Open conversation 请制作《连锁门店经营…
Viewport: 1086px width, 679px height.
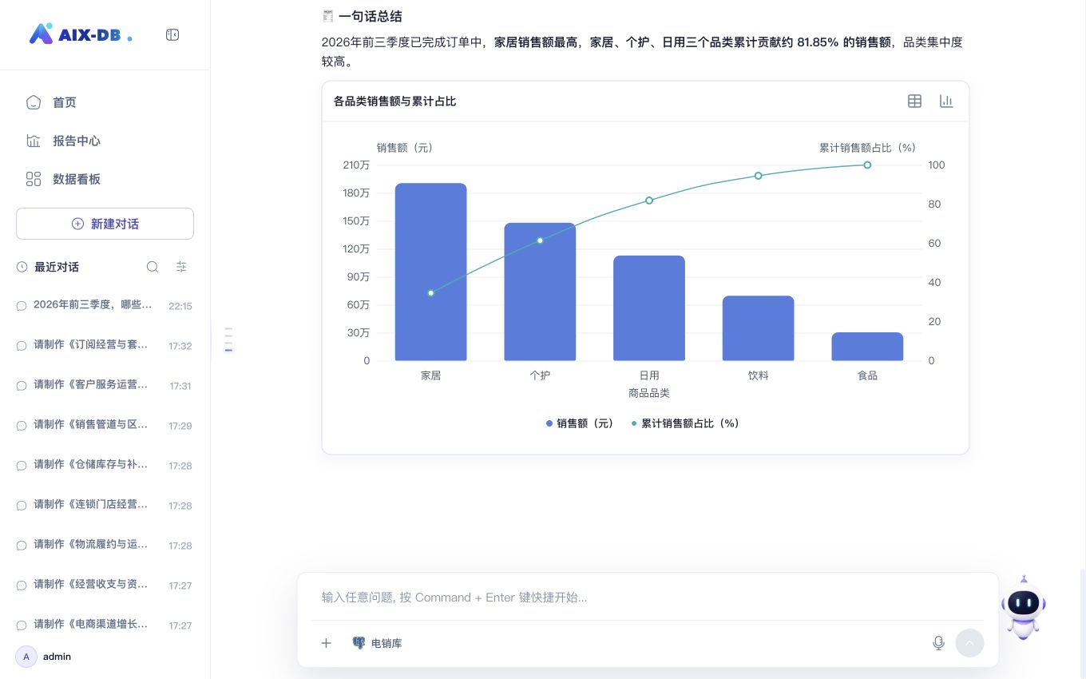tap(105, 505)
